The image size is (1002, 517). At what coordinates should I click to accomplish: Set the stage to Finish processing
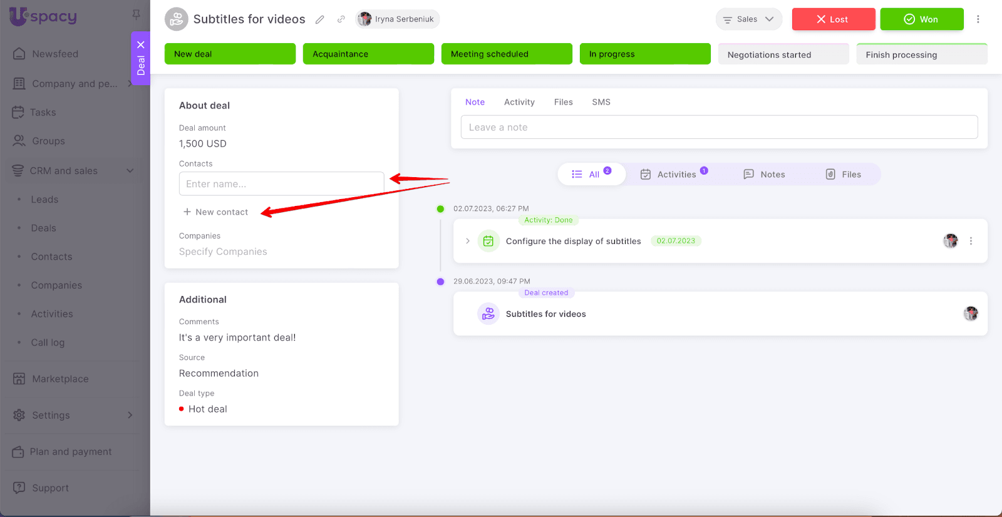[921, 54]
